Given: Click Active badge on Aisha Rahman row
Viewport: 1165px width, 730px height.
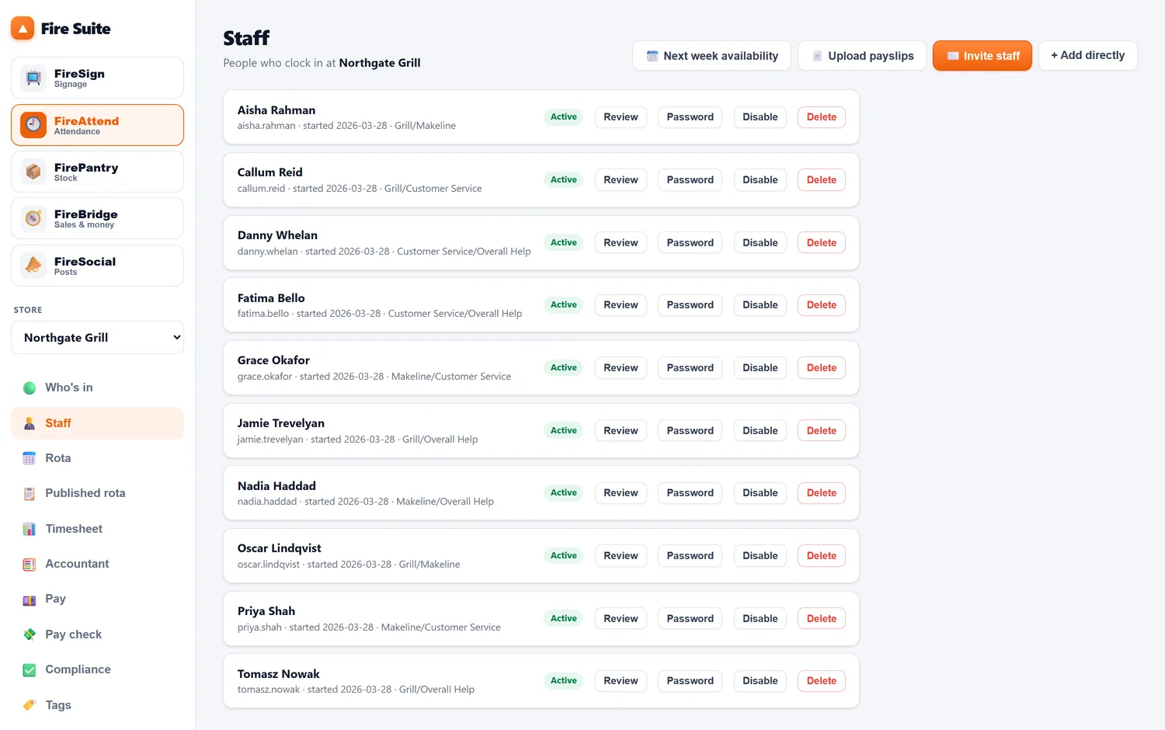Looking at the screenshot, I should [564, 117].
